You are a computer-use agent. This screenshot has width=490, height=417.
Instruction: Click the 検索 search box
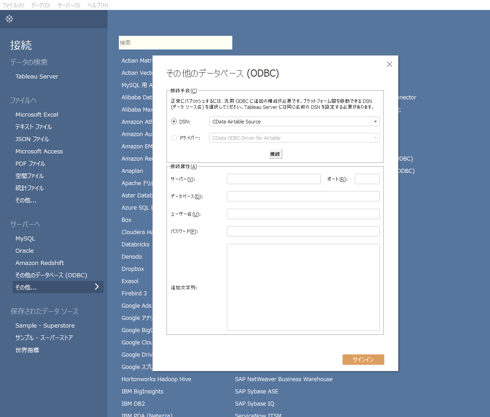pos(175,43)
